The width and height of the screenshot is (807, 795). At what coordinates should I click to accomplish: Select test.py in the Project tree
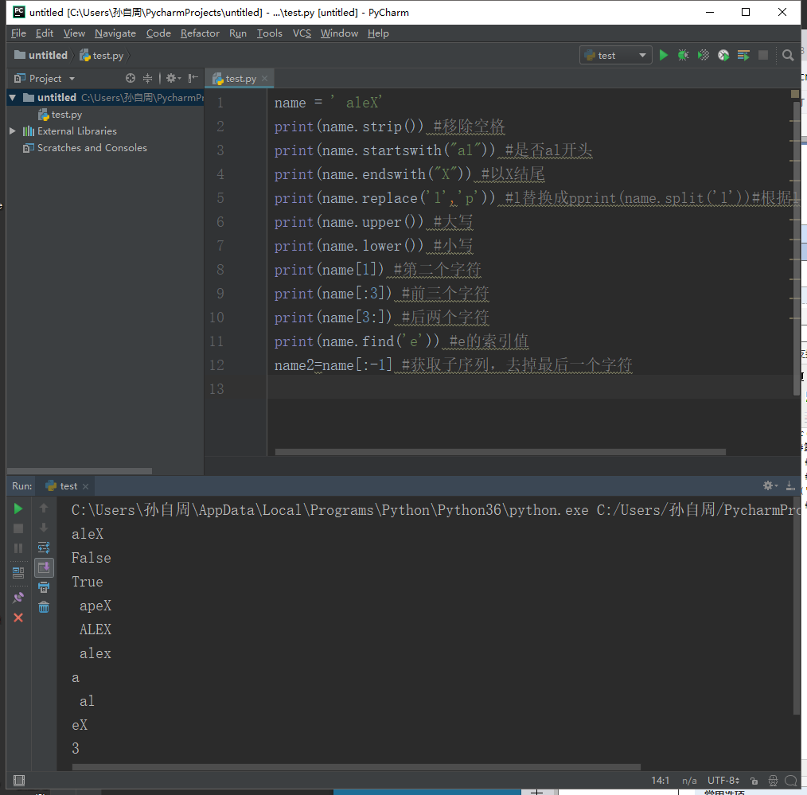coord(60,115)
